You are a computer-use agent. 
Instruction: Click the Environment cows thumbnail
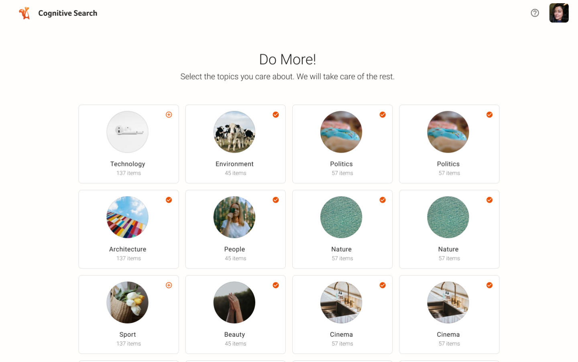click(234, 132)
